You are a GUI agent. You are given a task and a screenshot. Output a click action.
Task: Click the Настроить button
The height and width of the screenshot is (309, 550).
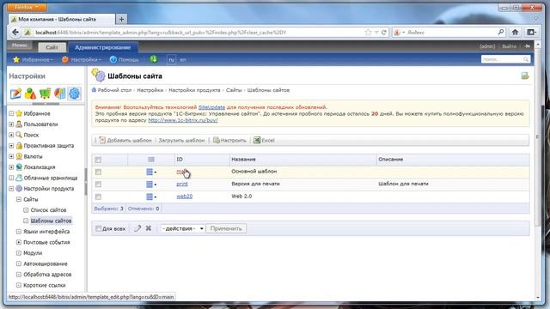tap(229, 140)
